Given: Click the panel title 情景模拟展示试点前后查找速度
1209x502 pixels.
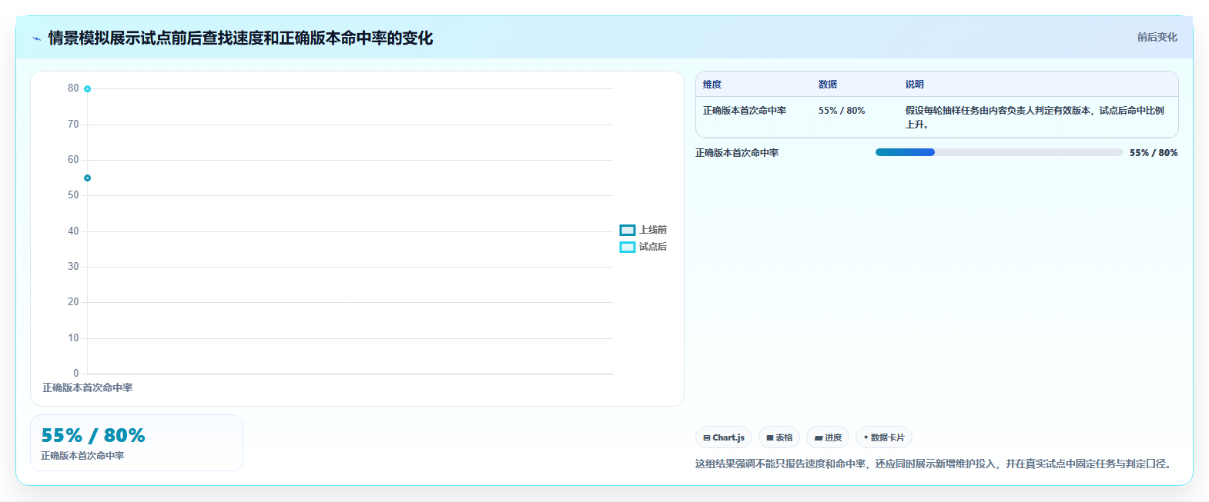Looking at the screenshot, I should pyautogui.click(x=240, y=38).
